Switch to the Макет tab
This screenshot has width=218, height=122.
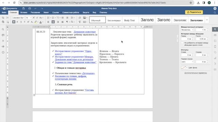point(46,13)
